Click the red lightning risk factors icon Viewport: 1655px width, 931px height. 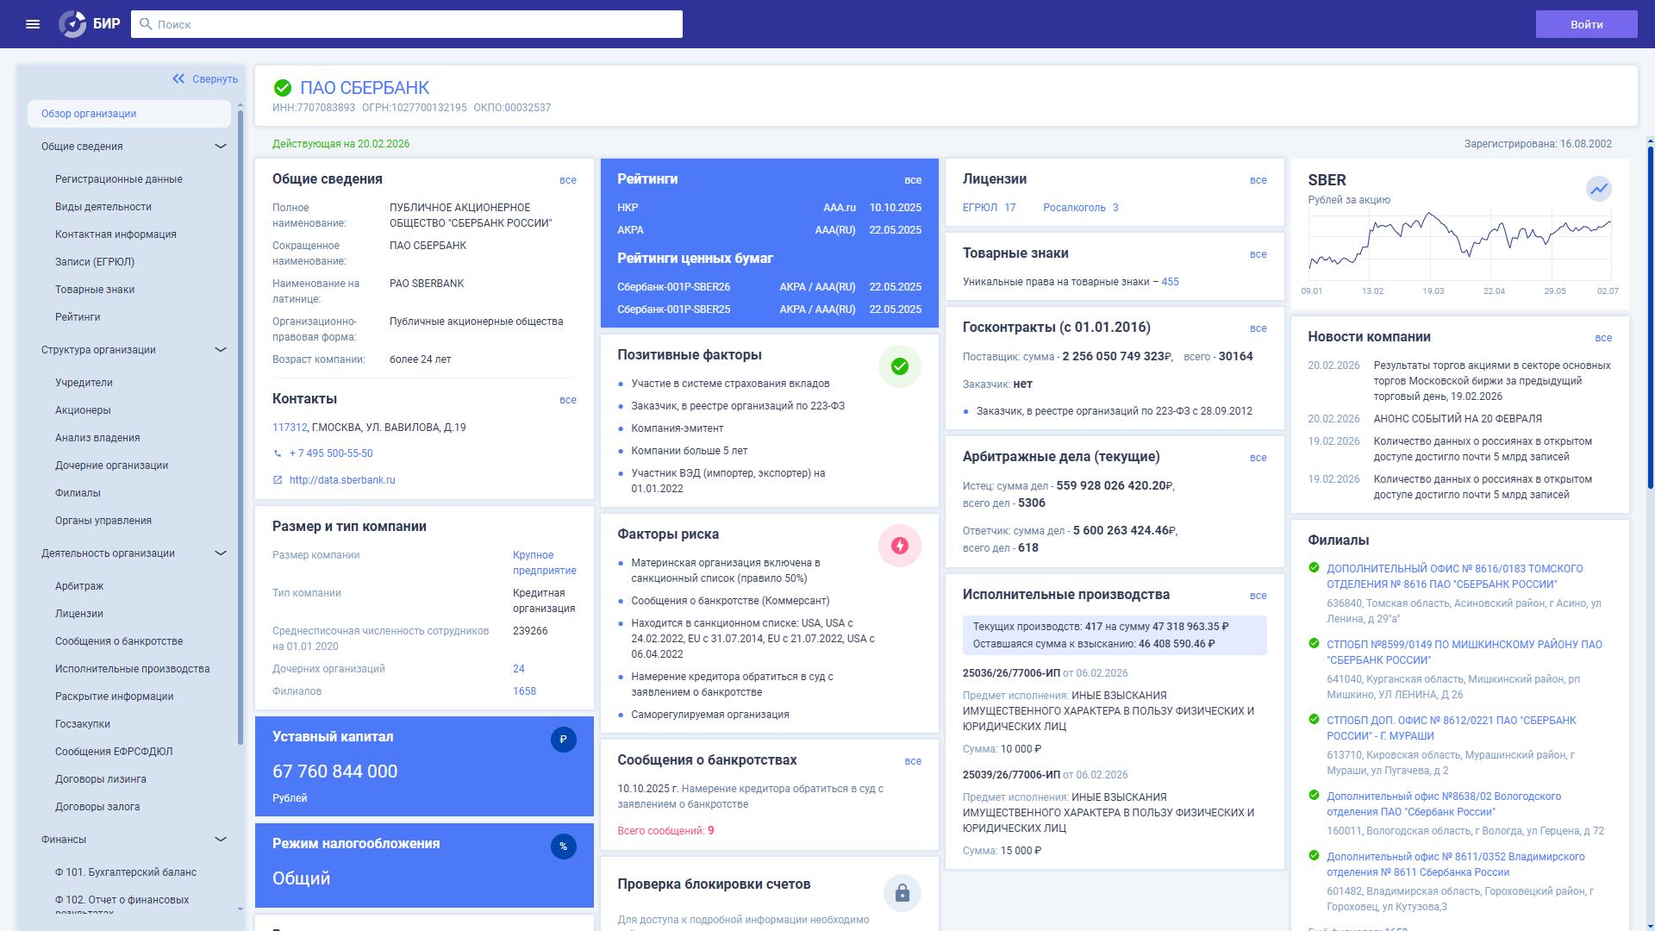point(899,546)
